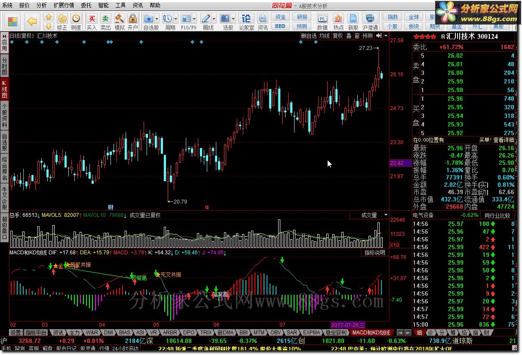The width and height of the screenshot is (522, 355).
Task: Click the 设置 indicator settings button
Action: [x=16, y=333]
